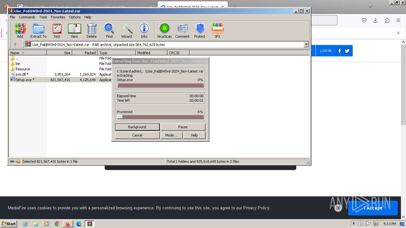Image resolution: width=406 pixels, height=228 pixels.
Task: Open File Explorer from taskbar
Action: [36, 224]
